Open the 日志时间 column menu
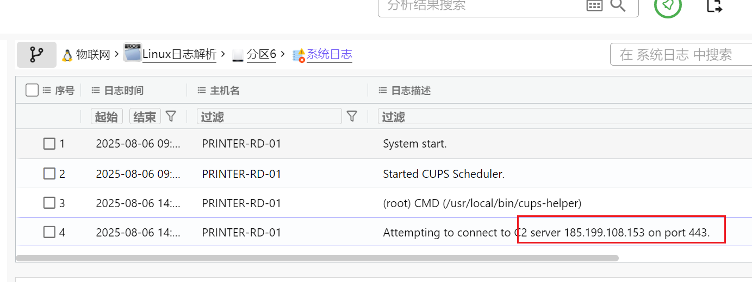752x282 pixels. point(96,91)
